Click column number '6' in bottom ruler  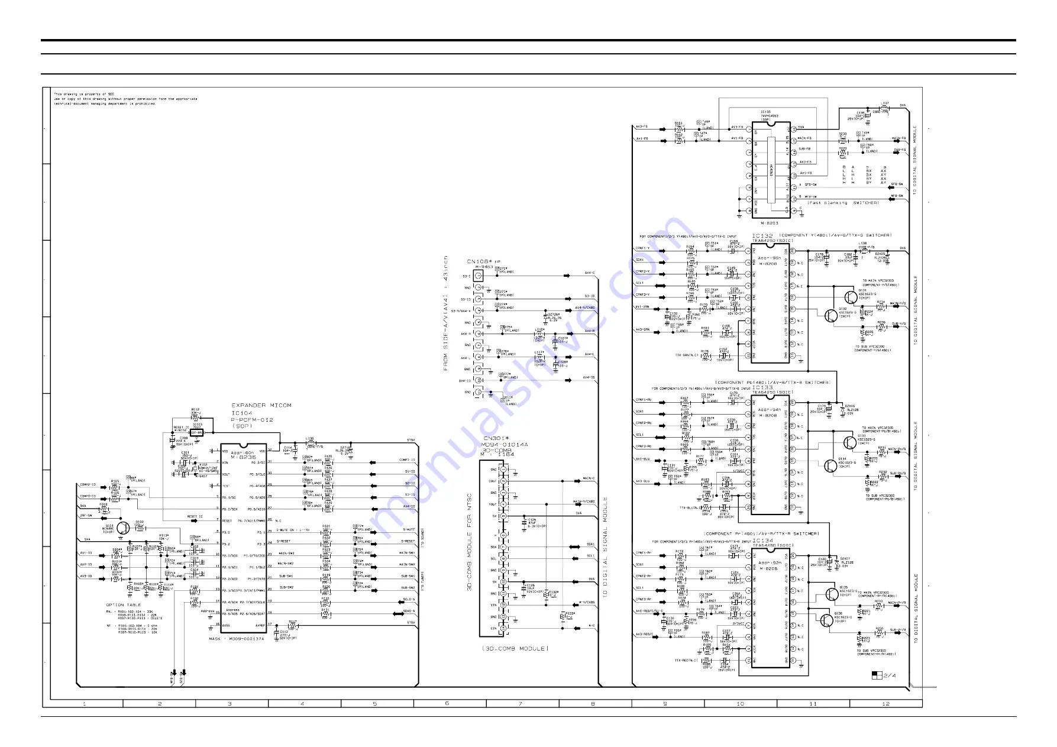click(447, 703)
